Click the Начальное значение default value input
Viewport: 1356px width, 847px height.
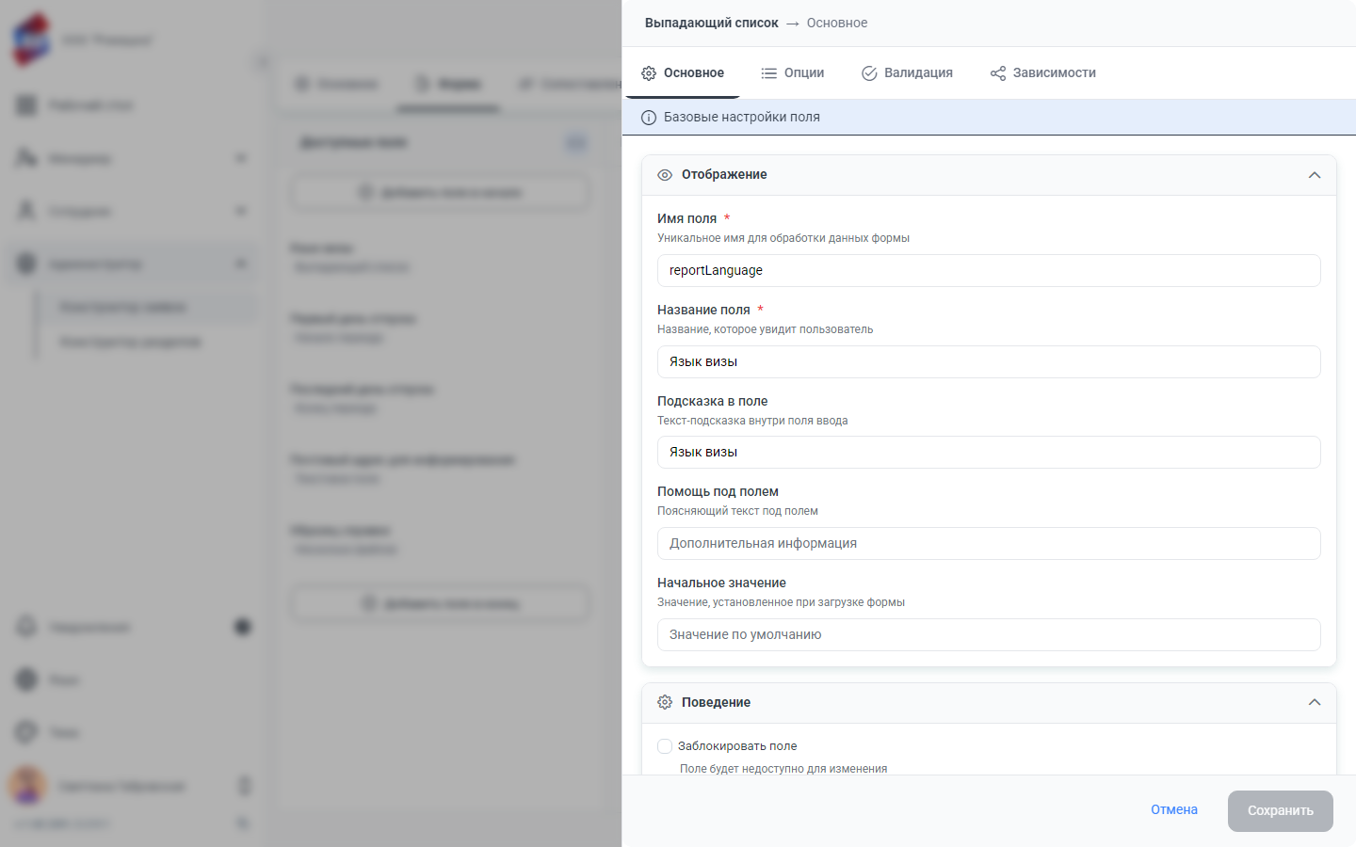pos(989,635)
